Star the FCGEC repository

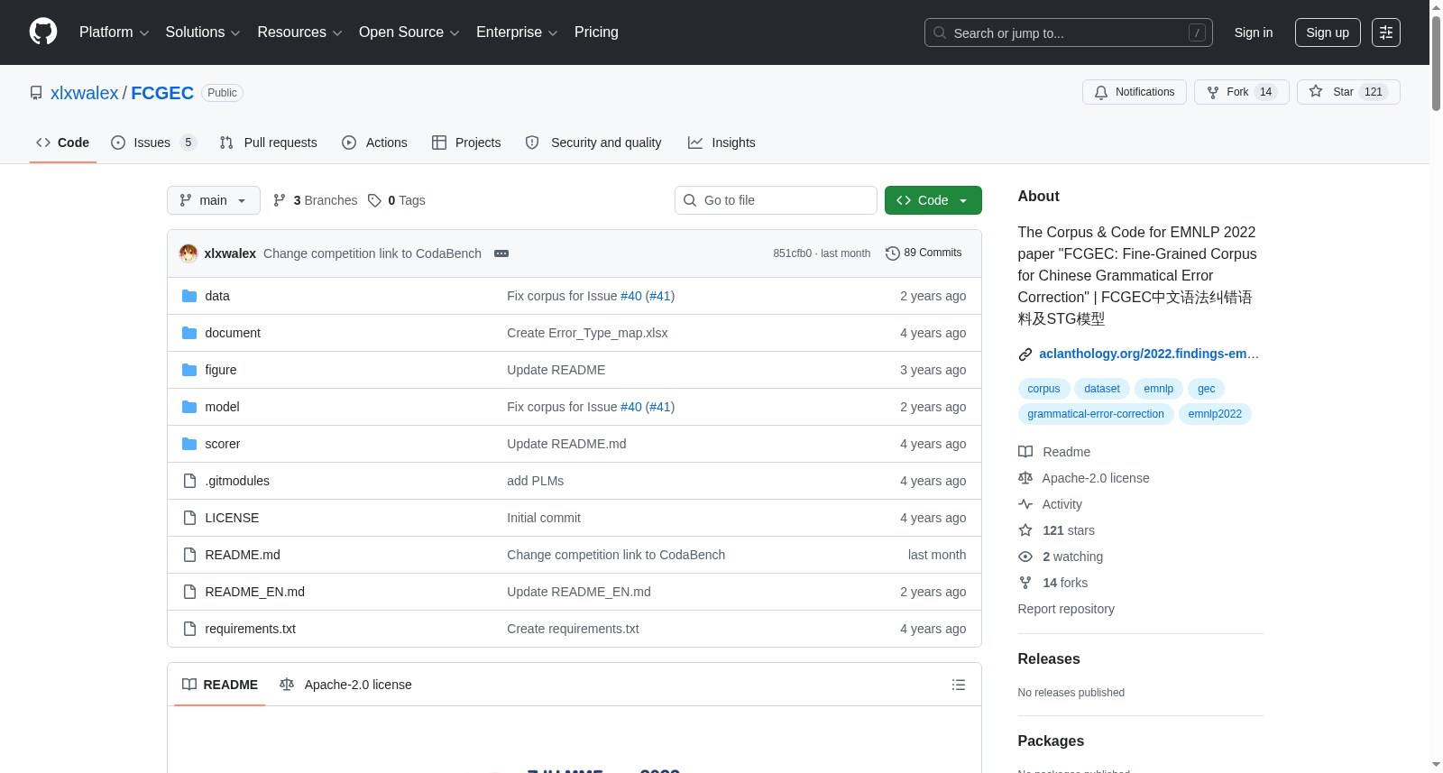[1348, 92]
